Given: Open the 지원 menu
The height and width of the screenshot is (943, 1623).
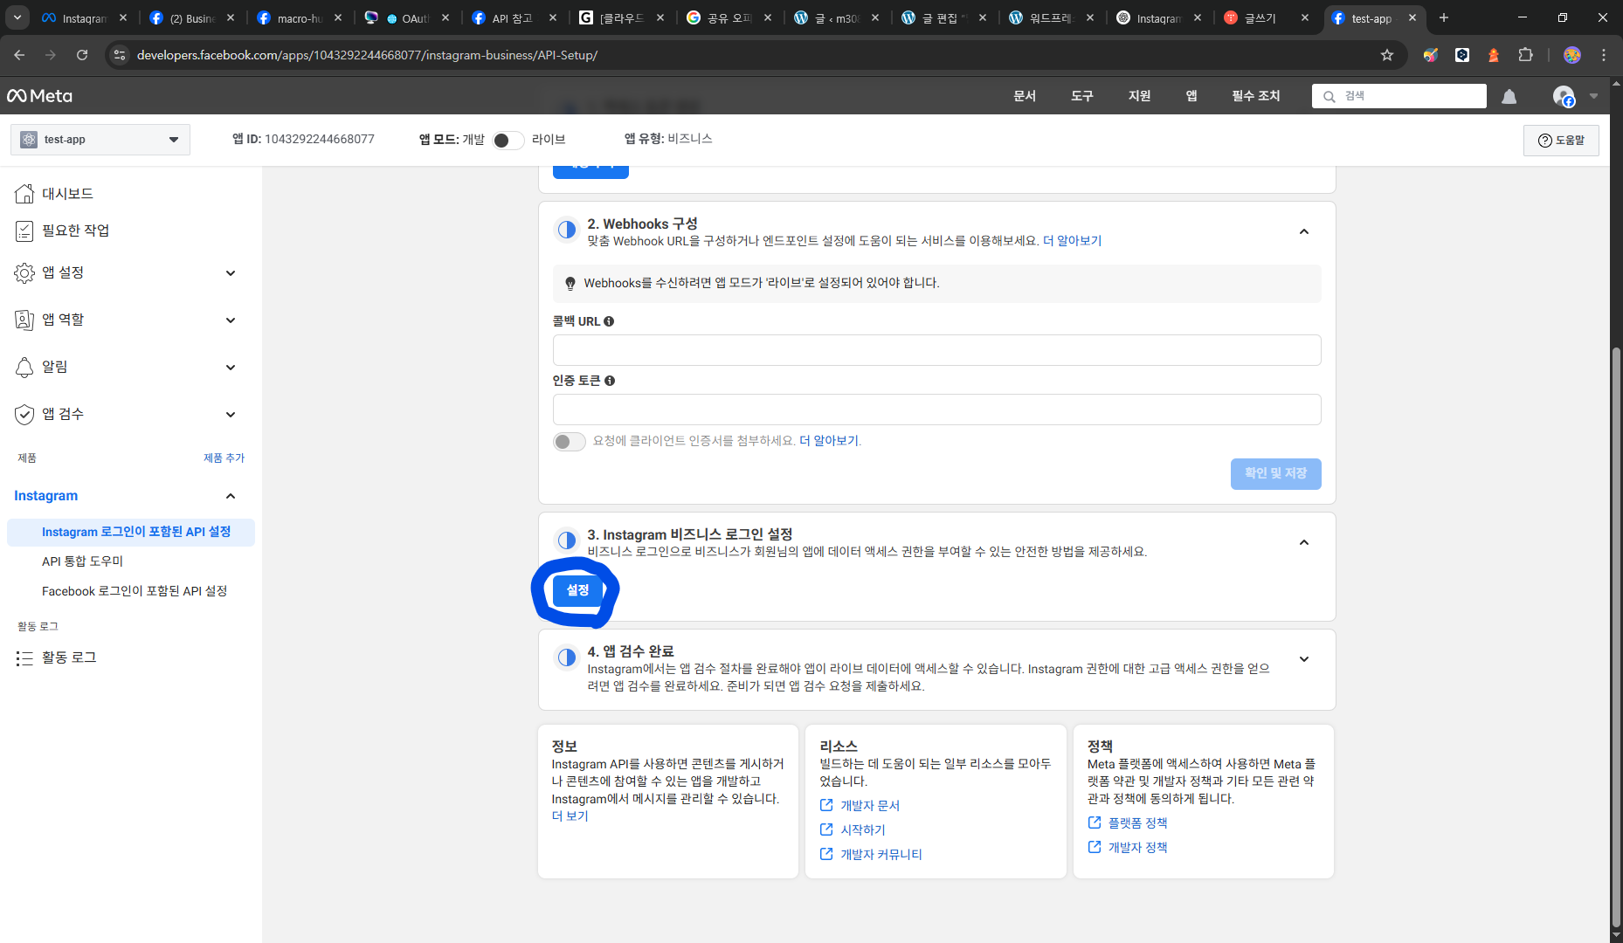Looking at the screenshot, I should pyautogui.click(x=1140, y=96).
